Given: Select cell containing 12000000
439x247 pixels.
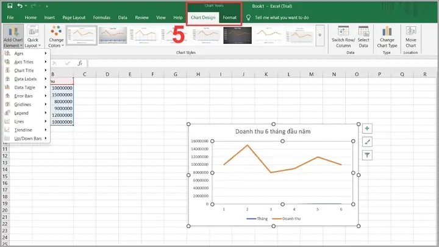Looking at the screenshot, I should click(62, 115).
